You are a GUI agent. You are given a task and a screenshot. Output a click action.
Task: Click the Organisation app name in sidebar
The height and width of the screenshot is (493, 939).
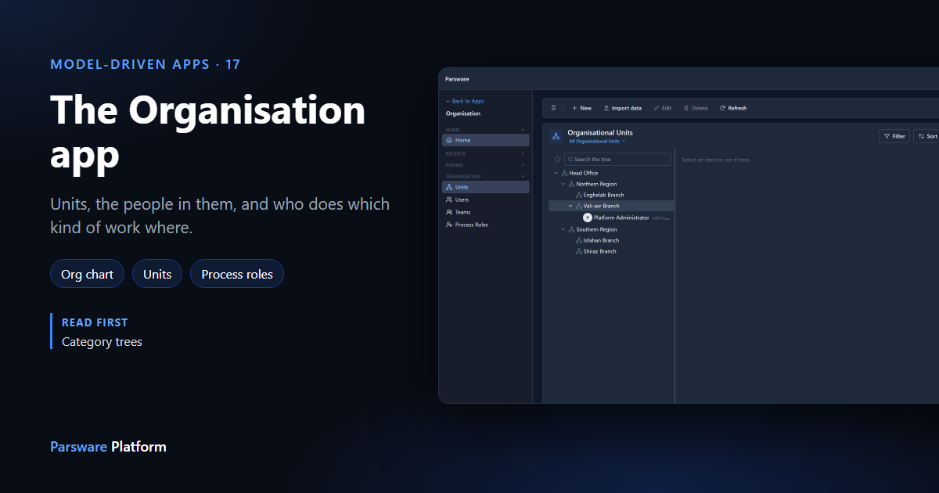tap(463, 113)
